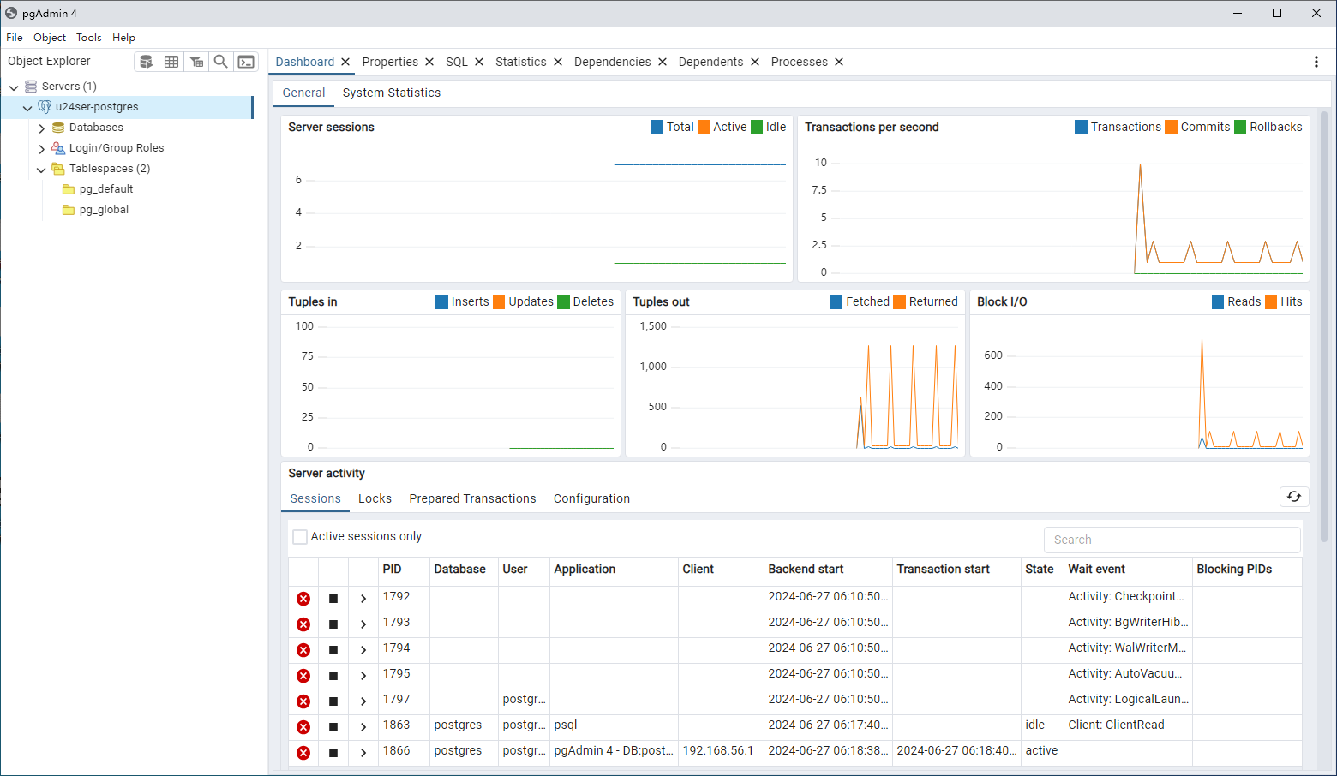Close the Statistics tab
The image size is (1337, 776).
[558, 62]
